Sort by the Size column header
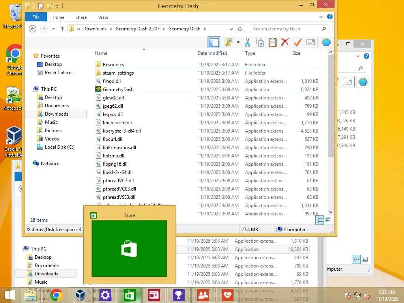The image size is (404, 303). click(296, 53)
